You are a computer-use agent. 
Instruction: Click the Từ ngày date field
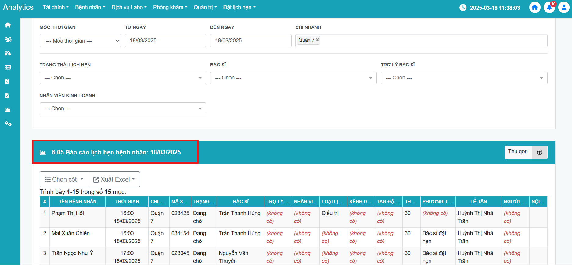(x=165, y=41)
